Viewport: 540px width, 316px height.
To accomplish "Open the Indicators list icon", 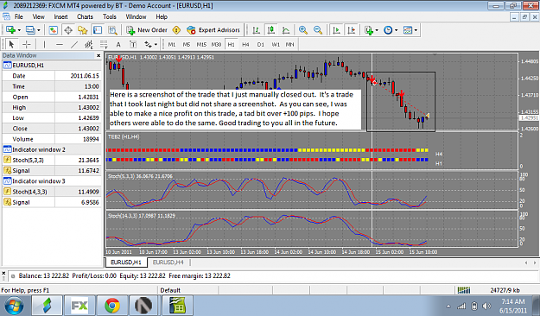I will pos(369,30).
